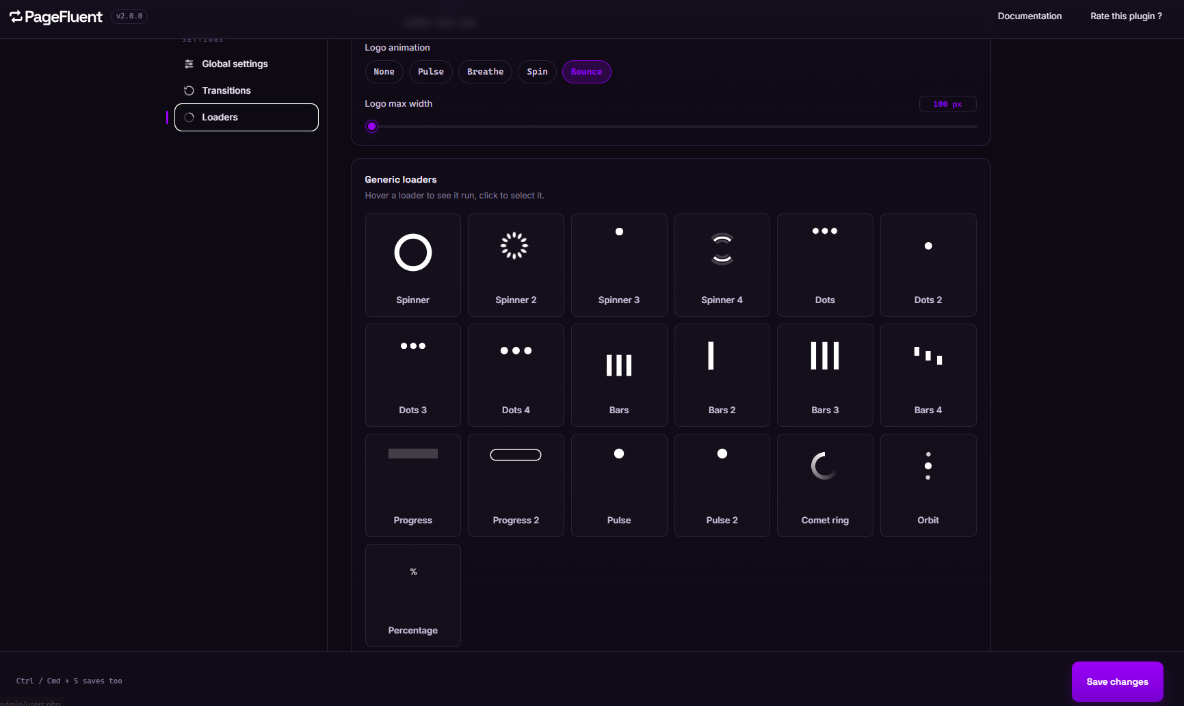The height and width of the screenshot is (706, 1184).
Task: Choose the Progress bar loader
Action: 413,485
